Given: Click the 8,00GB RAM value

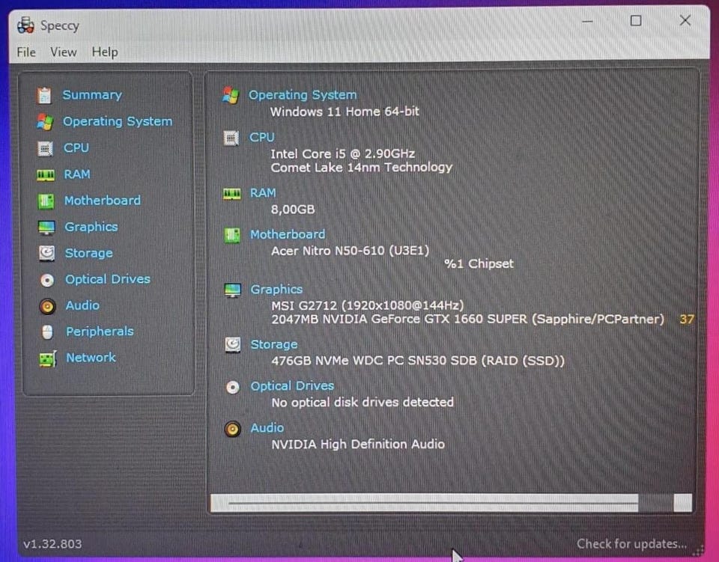Looking at the screenshot, I should (293, 210).
